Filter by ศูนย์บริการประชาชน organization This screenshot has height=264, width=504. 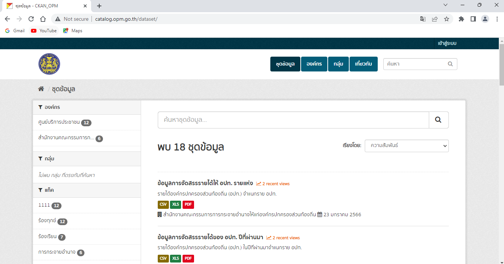(59, 123)
